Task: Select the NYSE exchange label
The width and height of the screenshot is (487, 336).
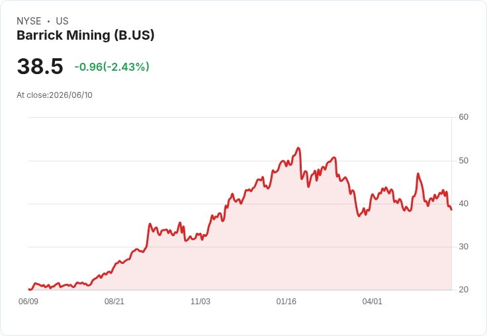Action: click(x=29, y=21)
